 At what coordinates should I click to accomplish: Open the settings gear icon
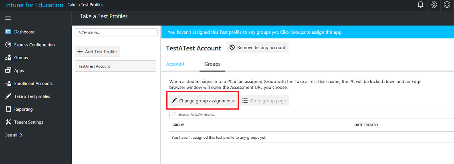pyautogui.click(x=434, y=5)
